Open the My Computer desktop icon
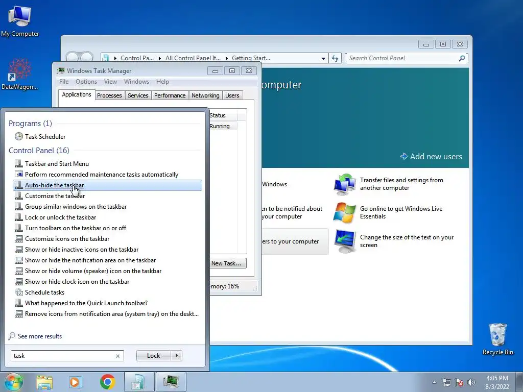The height and width of the screenshot is (392, 523). (x=20, y=21)
